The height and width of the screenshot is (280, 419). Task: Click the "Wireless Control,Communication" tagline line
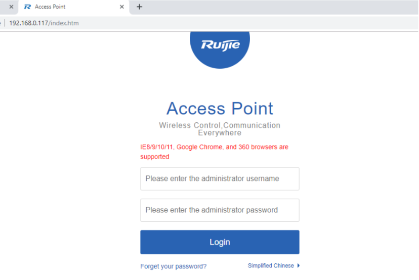coord(220,125)
